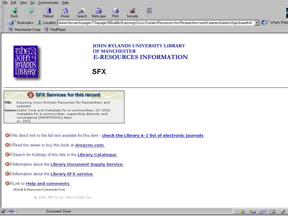Open My Netscape toolbar icon

point(99,12)
